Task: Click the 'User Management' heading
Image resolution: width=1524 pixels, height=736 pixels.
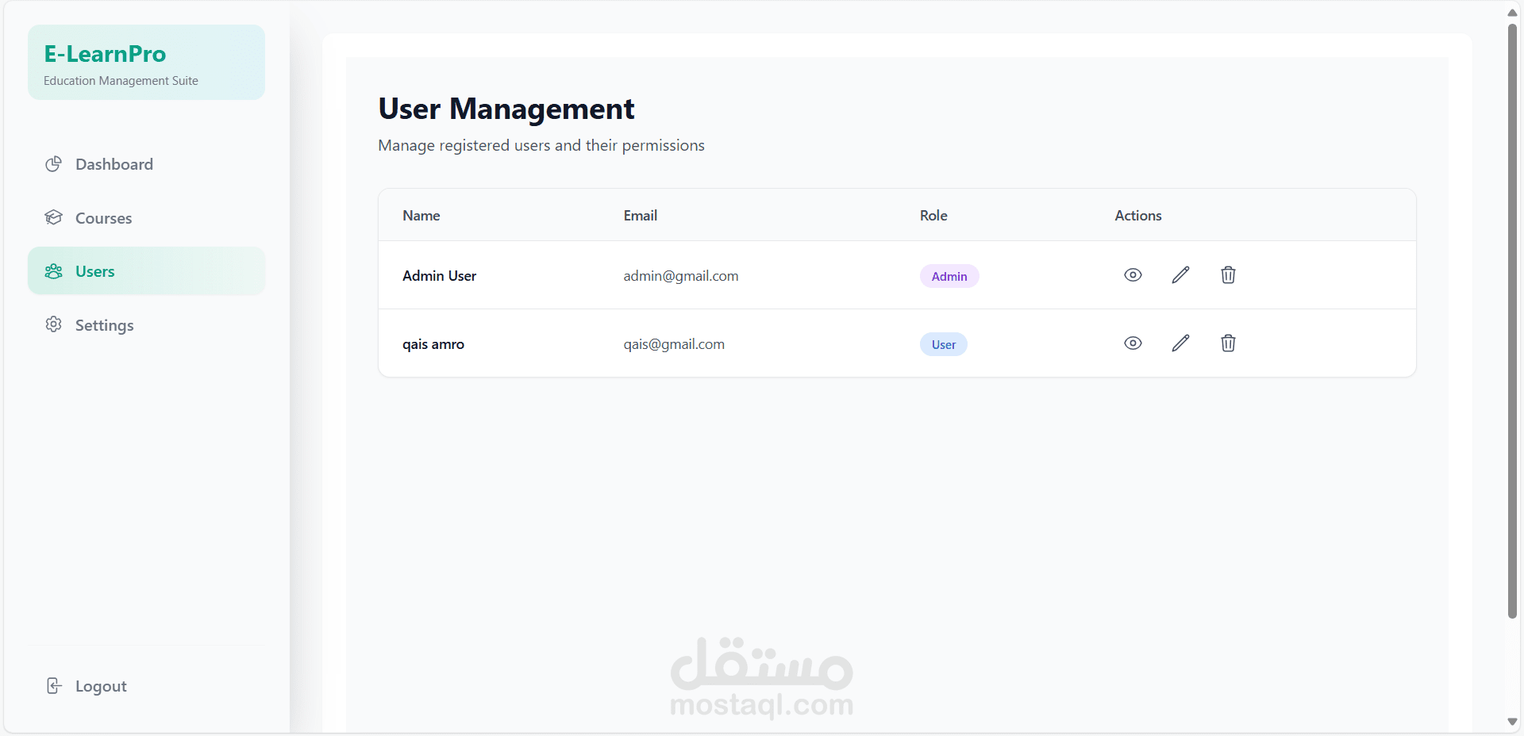Action: pyautogui.click(x=506, y=109)
